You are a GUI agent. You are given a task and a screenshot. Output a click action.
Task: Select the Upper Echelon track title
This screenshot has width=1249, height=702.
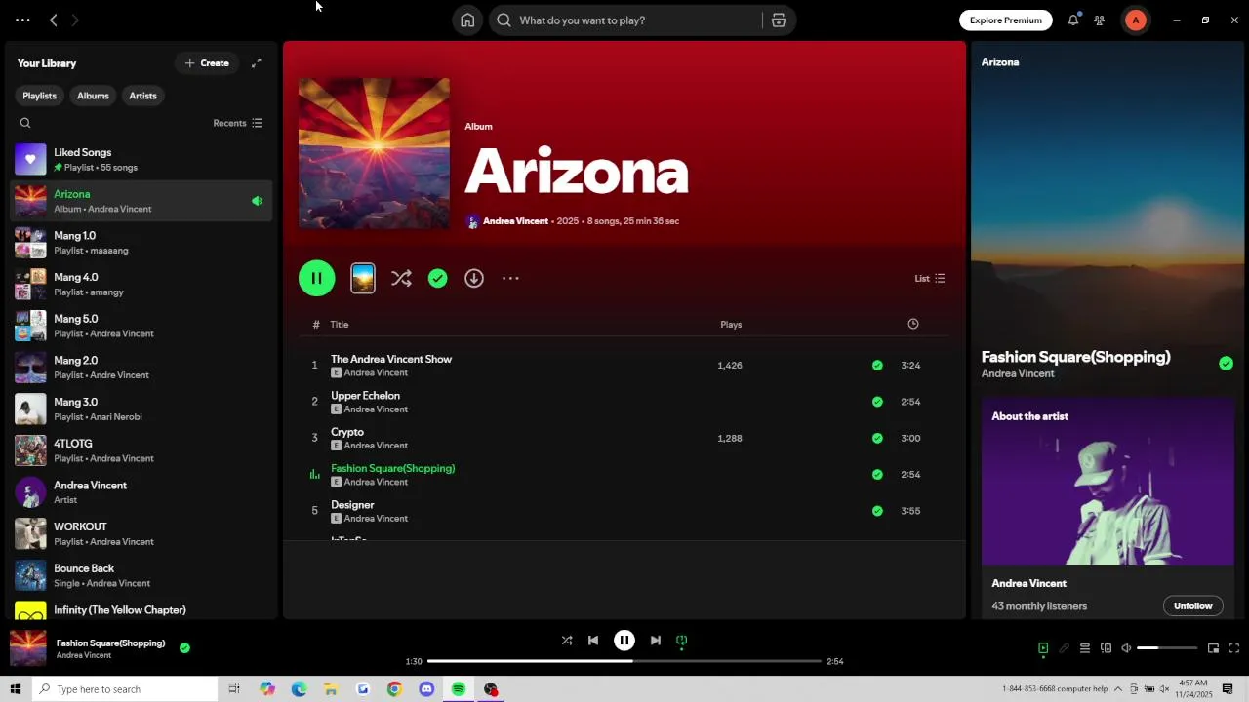[x=365, y=396]
